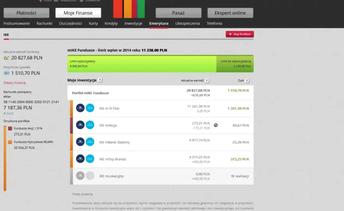The width and height of the screenshot is (344, 211).
Task: Click the red Kup fundusz button
Action: click(x=240, y=34)
